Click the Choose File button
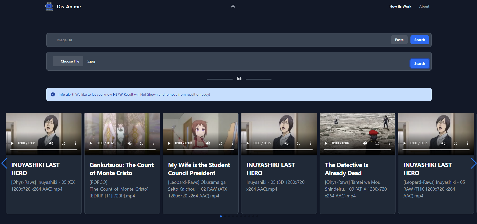This screenshot has height=224, width=477. click(x=68, y=61)
